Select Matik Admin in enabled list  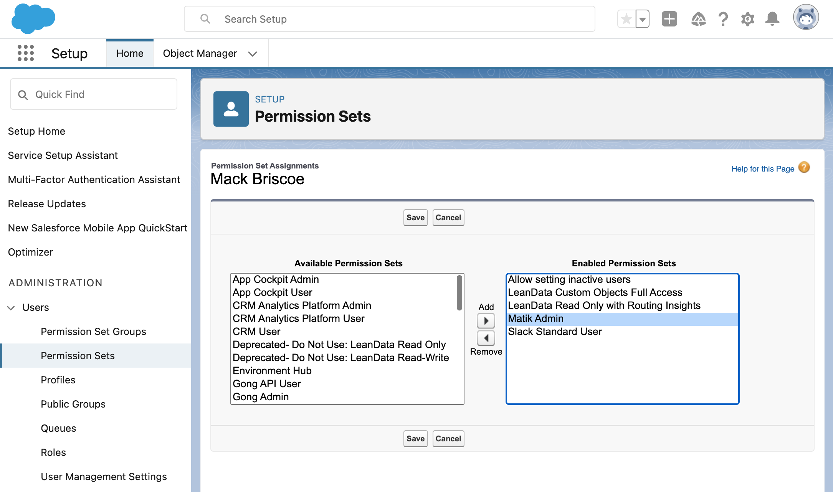click(x=622, y=319)
